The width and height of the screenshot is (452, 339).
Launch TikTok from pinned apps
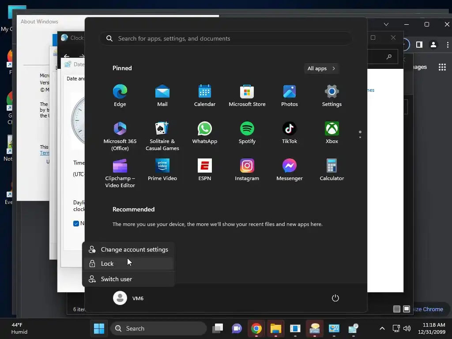pos(290,133)
